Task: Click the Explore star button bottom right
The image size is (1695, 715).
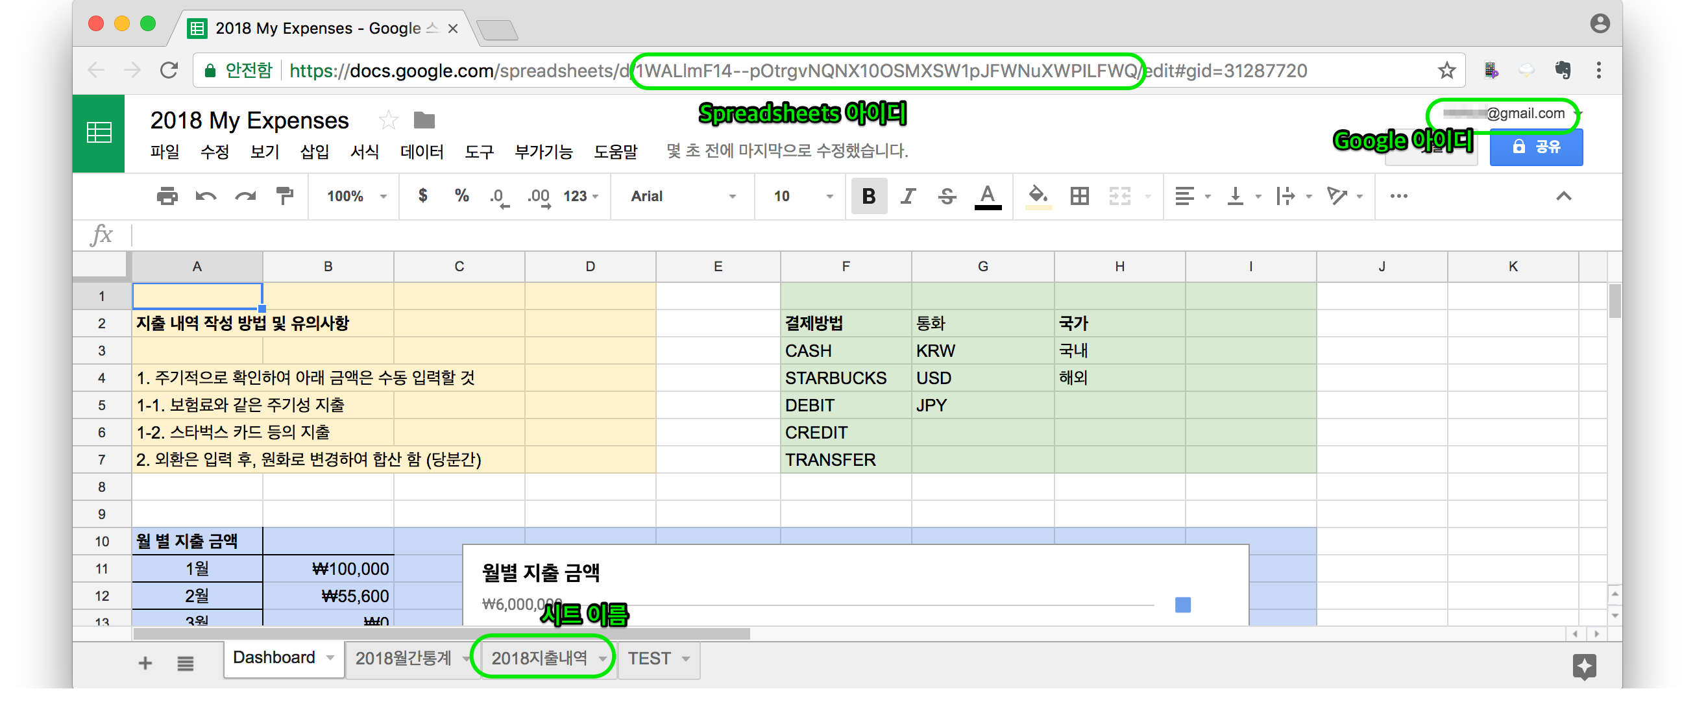Action: click(x=1583, y=666)
